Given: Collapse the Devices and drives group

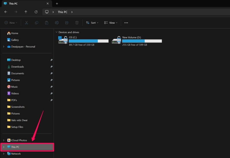Looking at the screenshot, I should [56, 32].
